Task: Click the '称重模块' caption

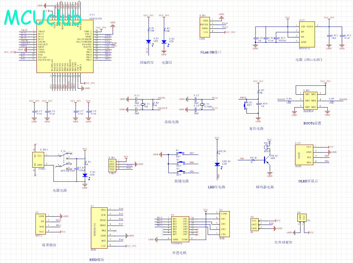Action: [49, 245]
